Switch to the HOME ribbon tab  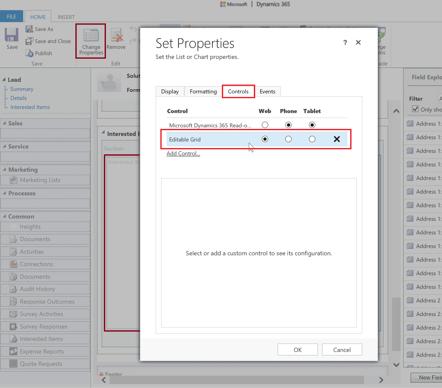pyautogui.click(x=38, y=17)
